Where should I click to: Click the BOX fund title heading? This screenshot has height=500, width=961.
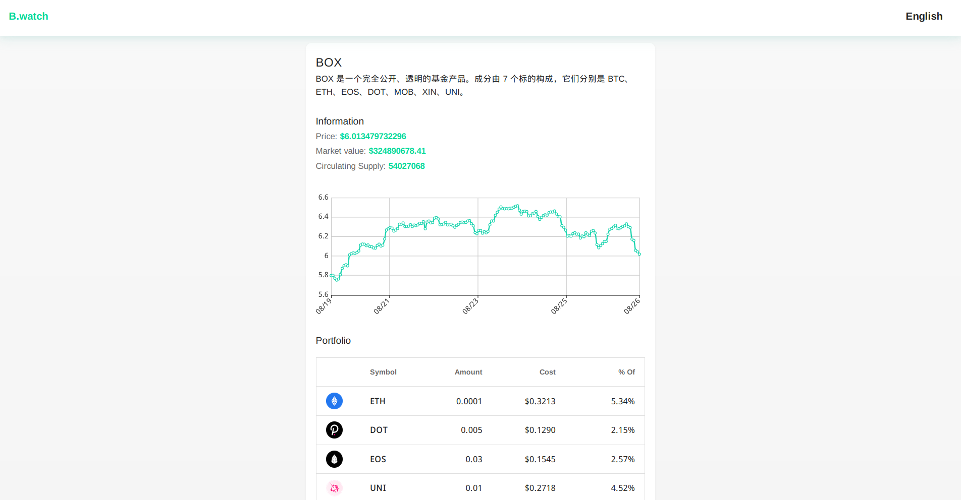[x=329, y=62]
